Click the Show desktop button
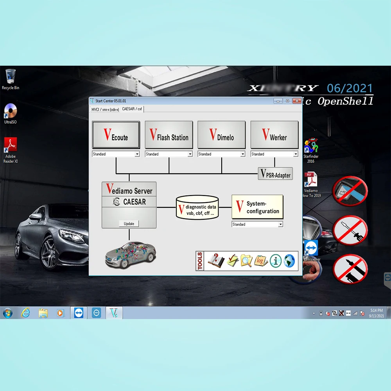Image resolution: width=391 pixels, height=391 pixels. [389, 313]
